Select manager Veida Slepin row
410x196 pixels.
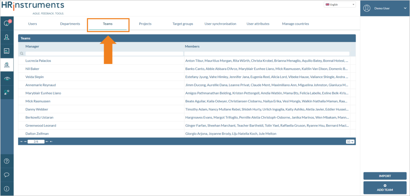coord(34,77)
